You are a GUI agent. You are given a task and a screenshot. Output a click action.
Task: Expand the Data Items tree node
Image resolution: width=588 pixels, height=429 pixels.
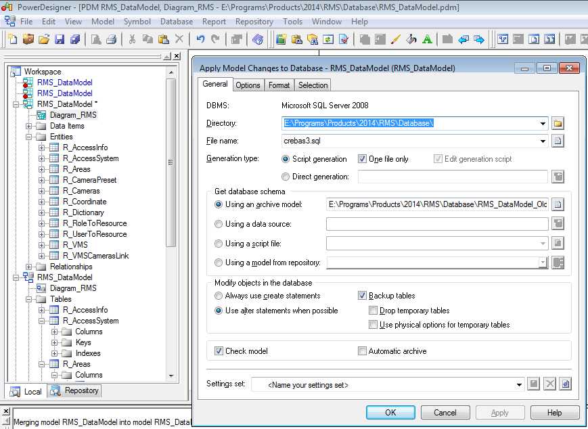click(x=28, y=126)
